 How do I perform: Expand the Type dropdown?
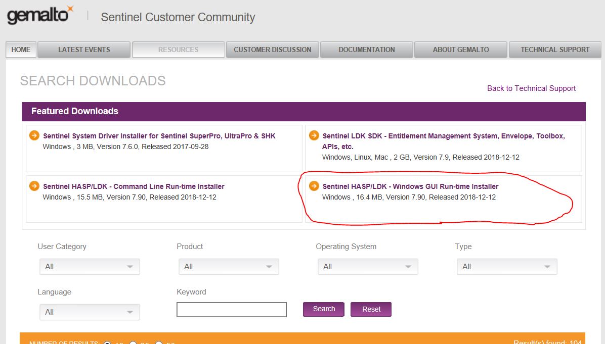pyautogui.click(x=507, y=267)
